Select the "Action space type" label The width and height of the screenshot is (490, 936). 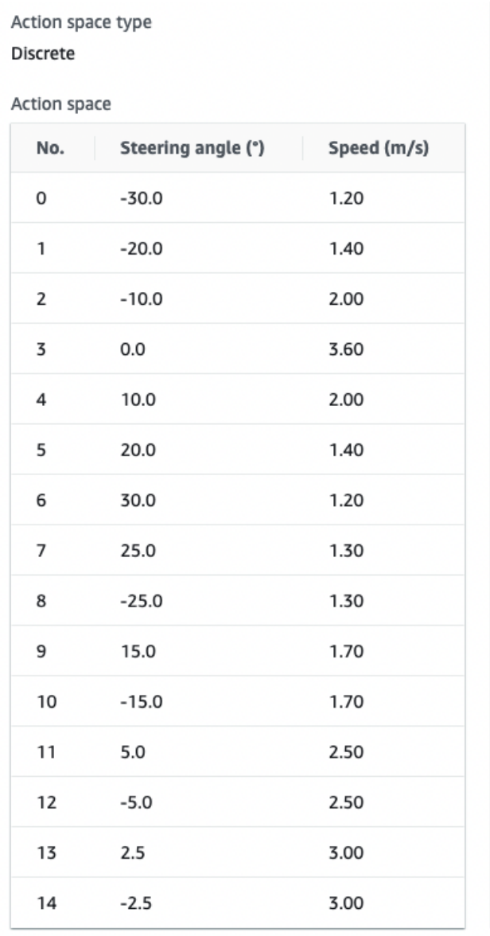click(x=80, y=23)
